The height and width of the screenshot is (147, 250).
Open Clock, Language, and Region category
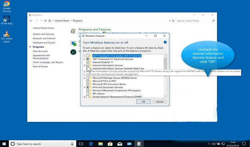[48, 62]
